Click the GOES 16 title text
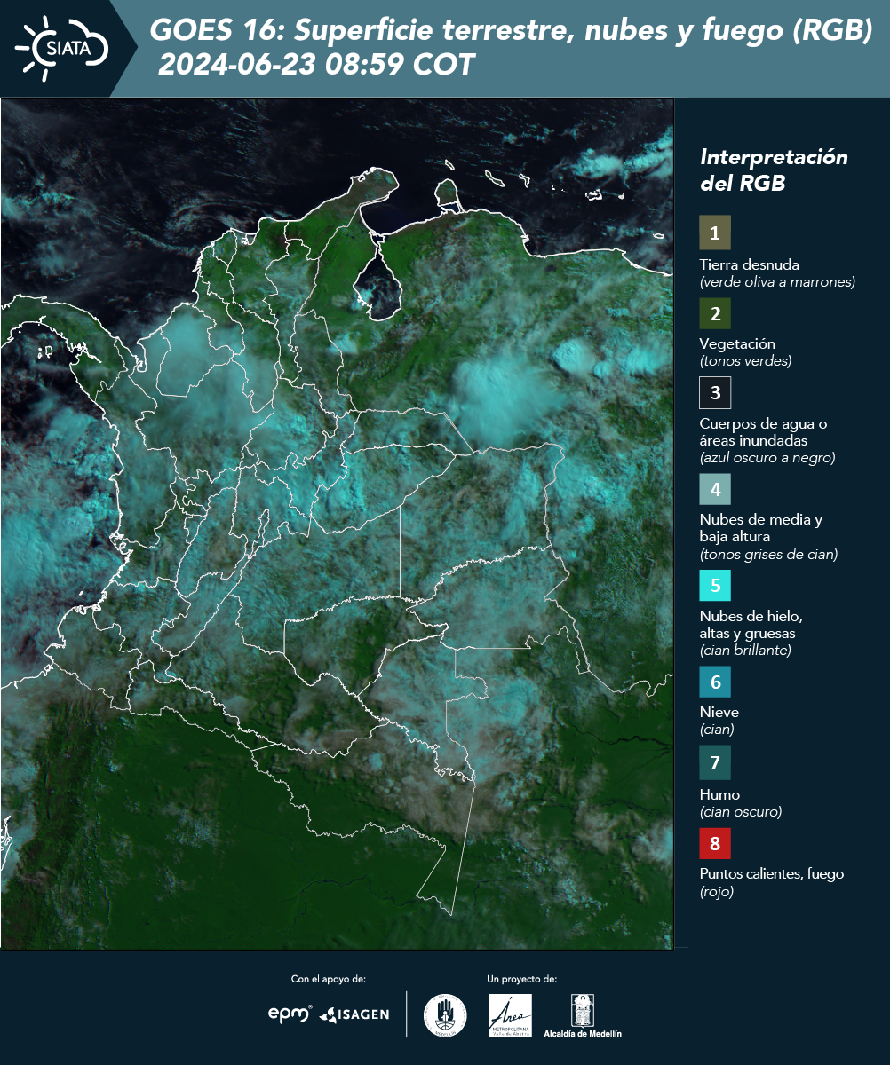The width and height of the screenshot is (890, 1065). pos(511,31)
